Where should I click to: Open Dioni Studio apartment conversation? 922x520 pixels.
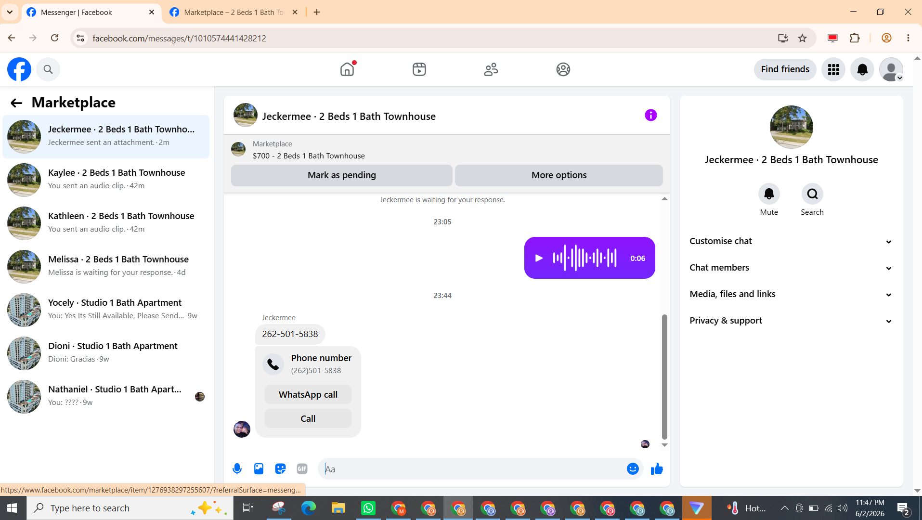(106, 353)
